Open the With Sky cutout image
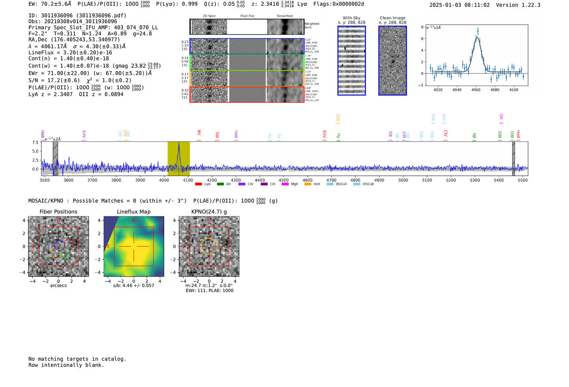The width and height of the screenshot is (569, 387). coord(352,61)
